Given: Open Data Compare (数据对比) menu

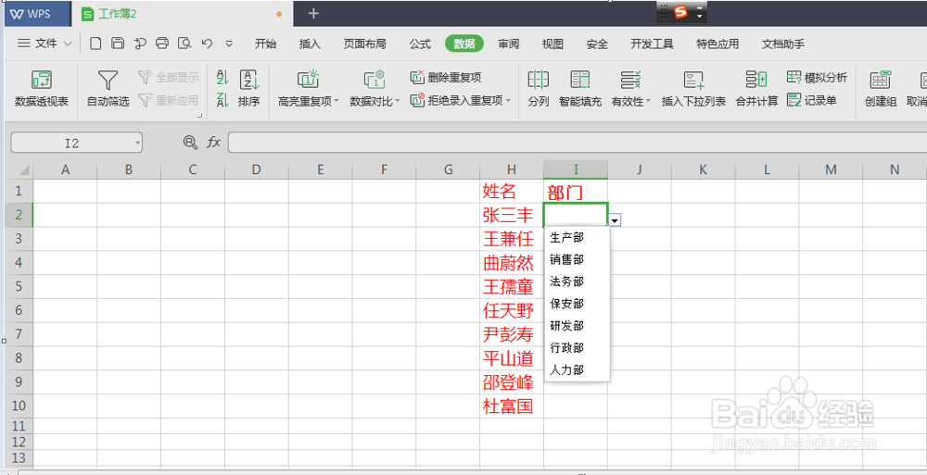Looking at the screenshot, I should click(375, 89).
